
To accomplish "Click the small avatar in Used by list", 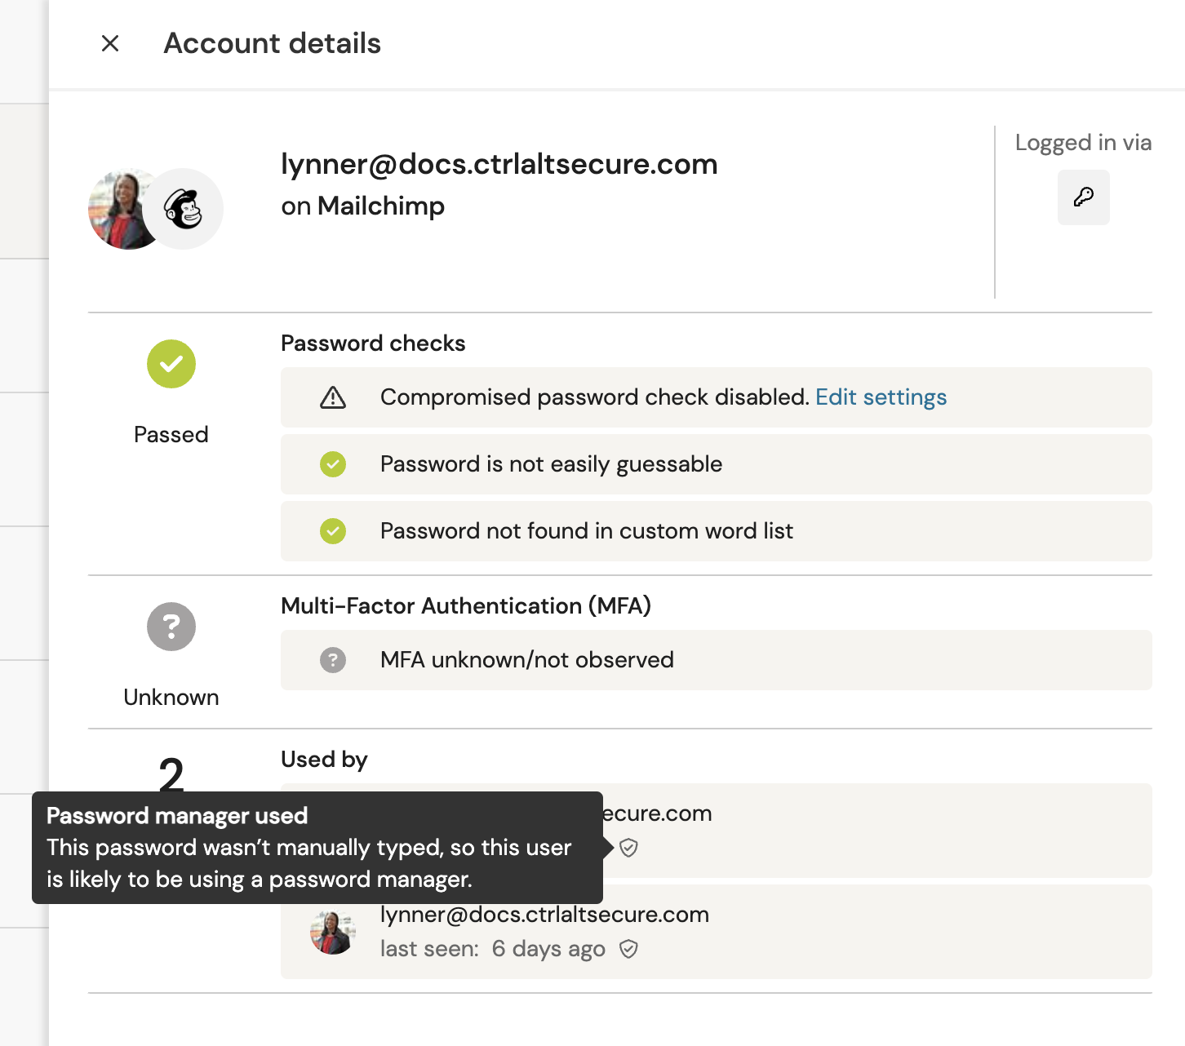I will tap(333, 932).
